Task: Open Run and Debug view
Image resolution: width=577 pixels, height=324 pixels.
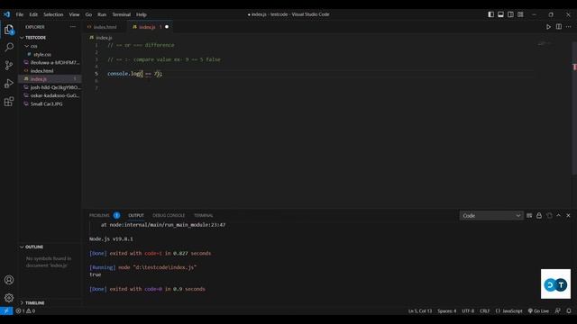Action: pos(9,84)
